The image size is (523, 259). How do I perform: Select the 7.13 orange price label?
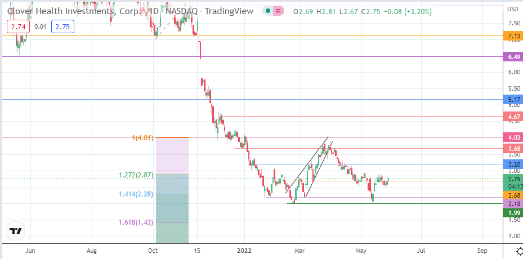[x=512, y=35]
